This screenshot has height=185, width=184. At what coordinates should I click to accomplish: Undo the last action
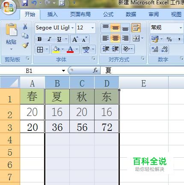pos(34,3)
